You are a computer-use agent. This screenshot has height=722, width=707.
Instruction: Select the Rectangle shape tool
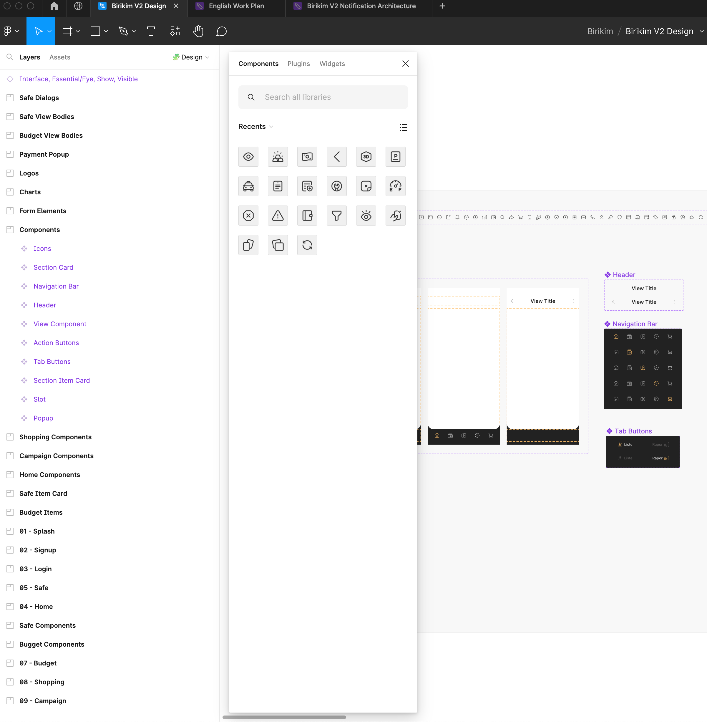tap(95, 31)
